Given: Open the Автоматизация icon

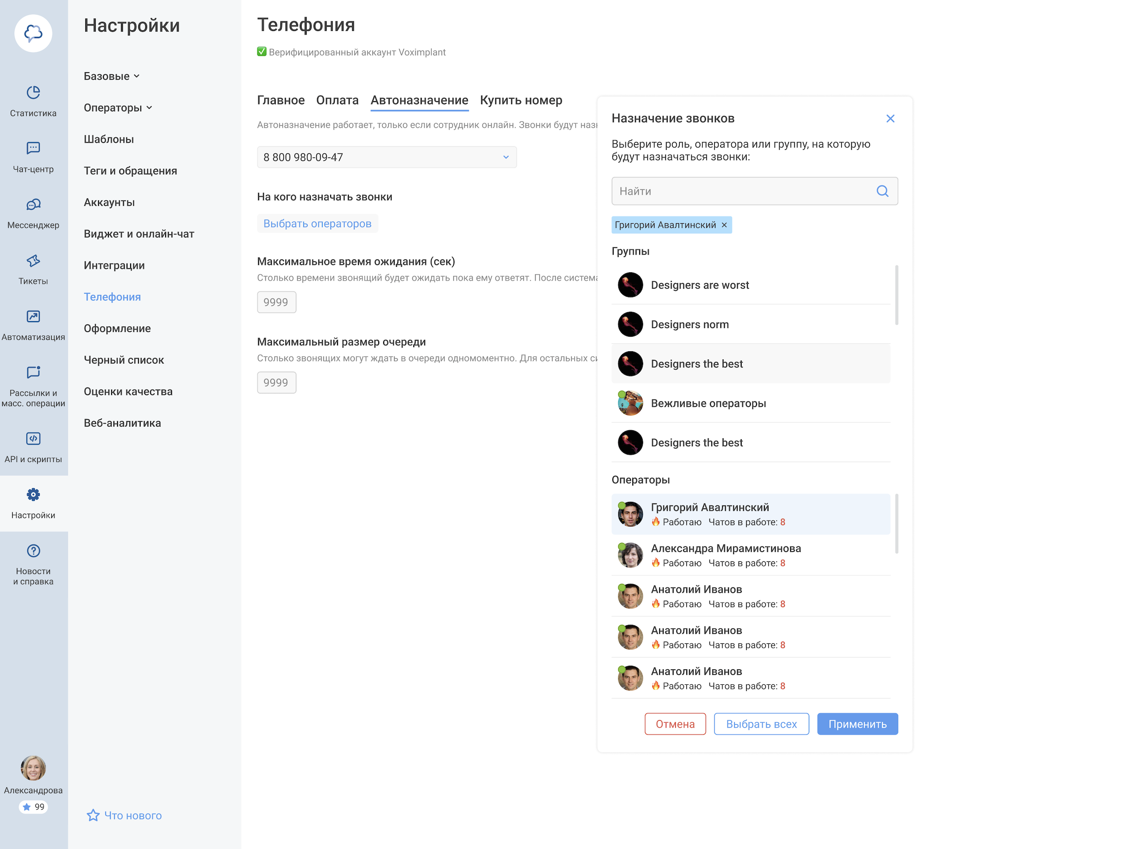Looking at the screenshot, I should 33,317.
